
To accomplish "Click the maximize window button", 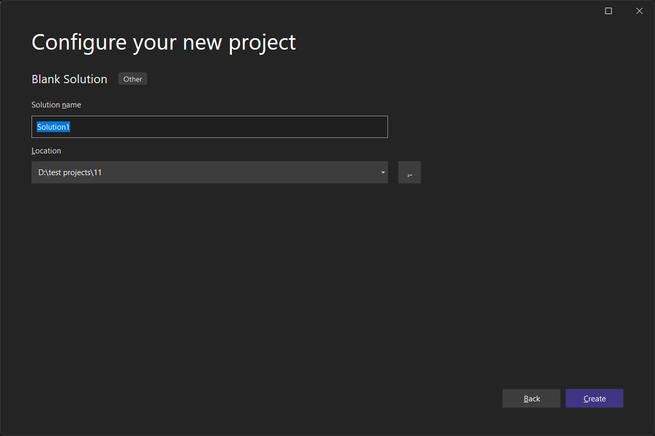I will click(x=608, y=10).
